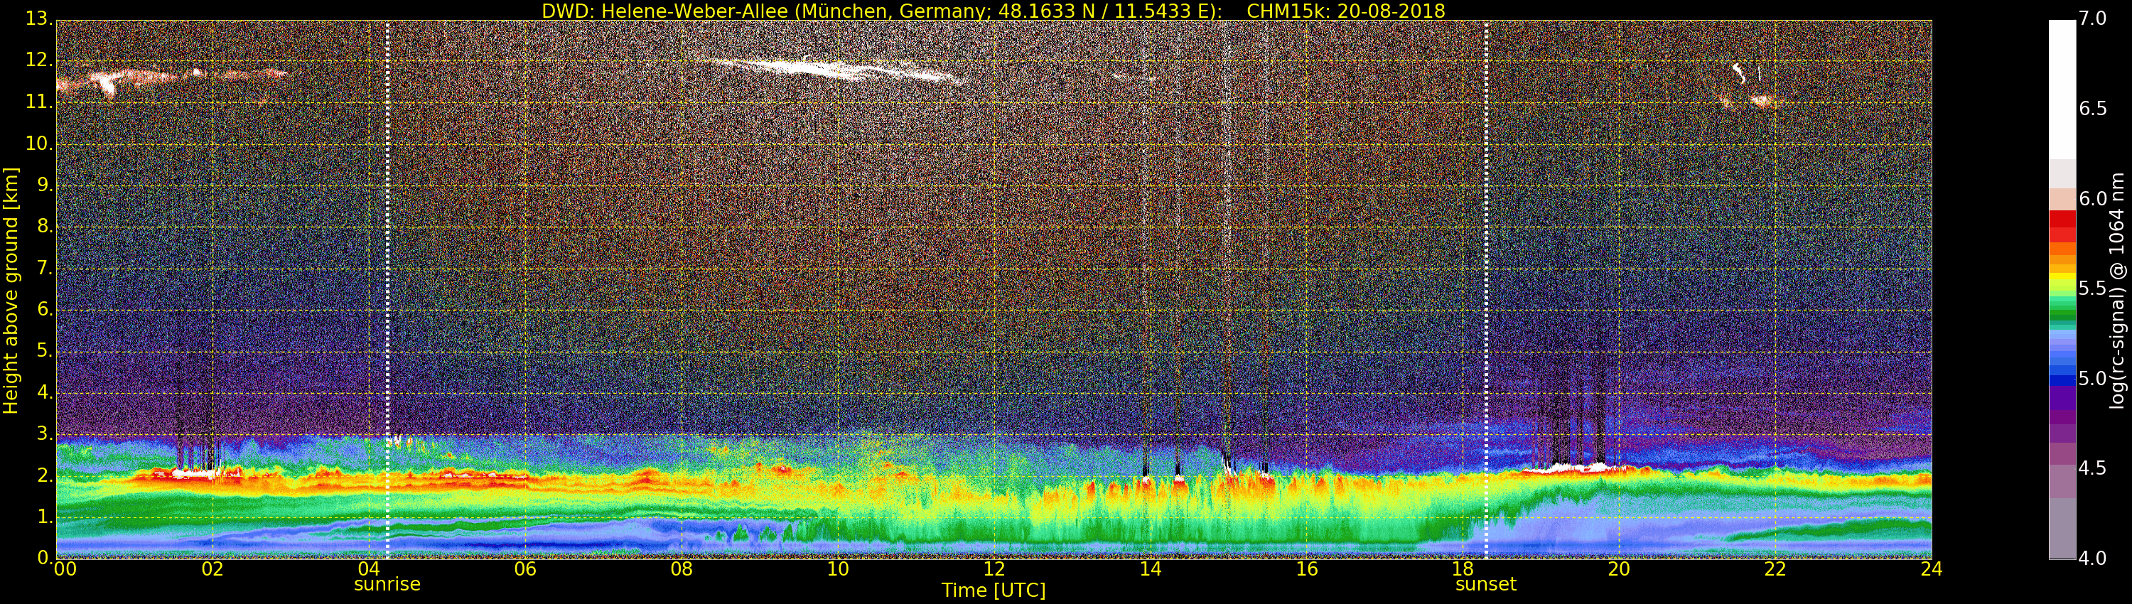
Task: Click the 12 tick on the time axis
Action: click(994, 569)
